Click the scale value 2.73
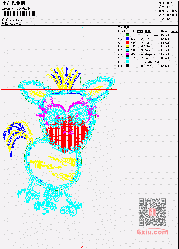 169,19
